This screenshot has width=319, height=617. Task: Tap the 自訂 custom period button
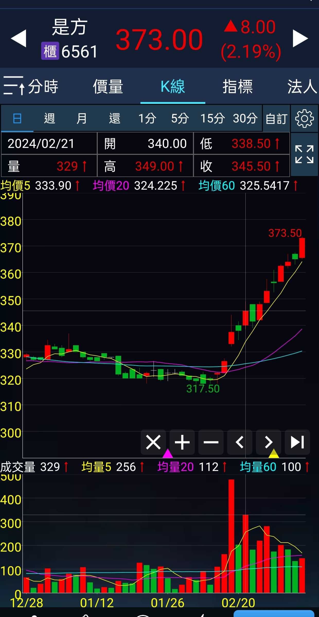pos(276,119)
